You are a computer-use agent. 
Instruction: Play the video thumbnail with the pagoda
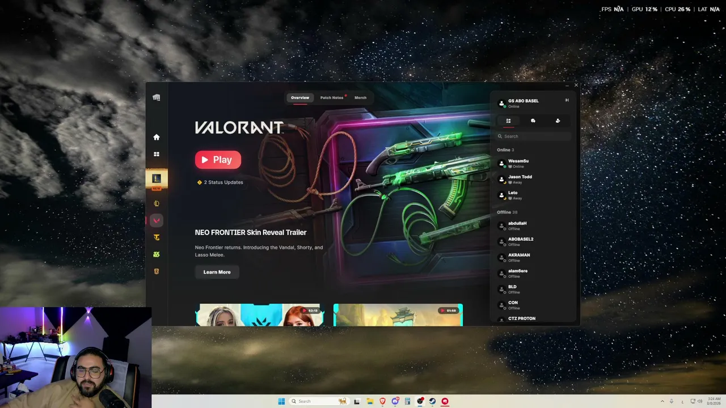[398, 315]
